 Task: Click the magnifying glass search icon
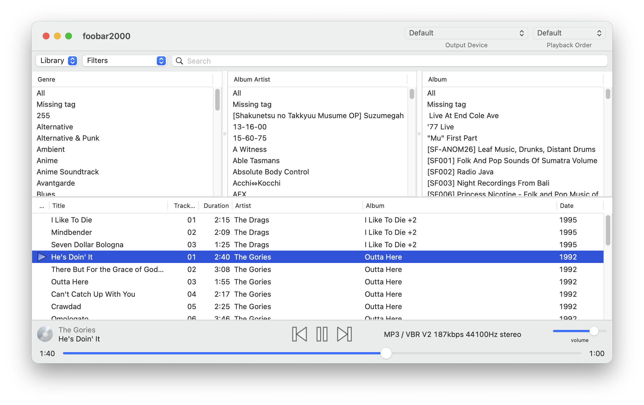[179, 61]
